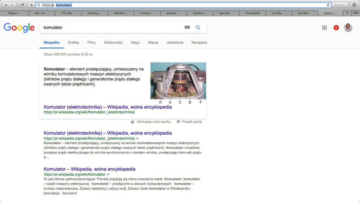Show all tabs overview icon
Viewport: 360px width, 202px height.
[x=356, y=13]
